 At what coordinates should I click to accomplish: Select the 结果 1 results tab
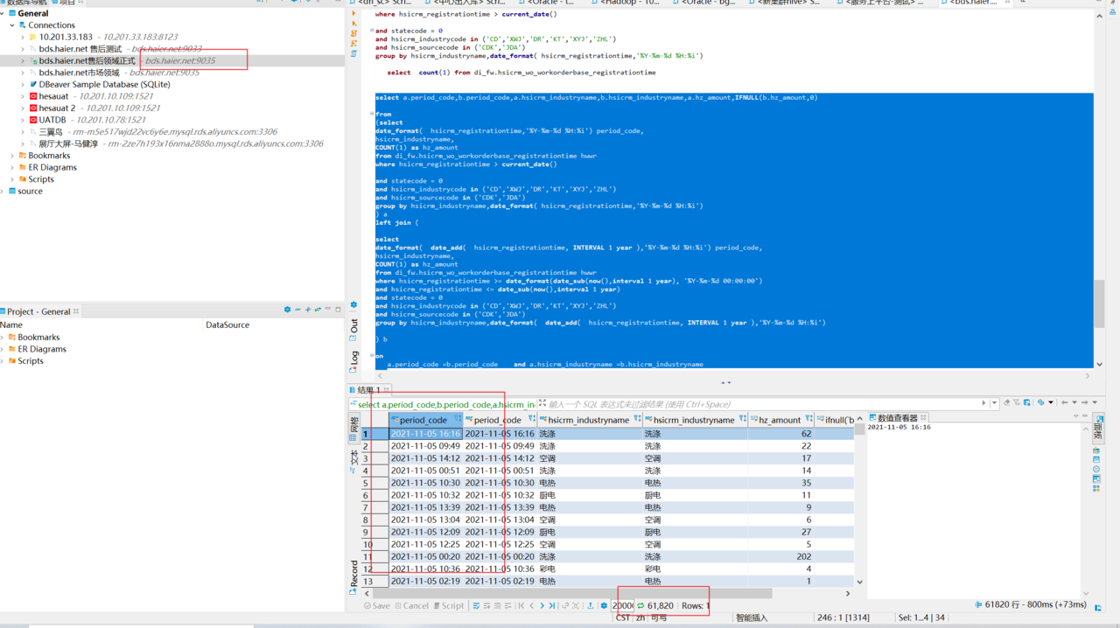(x=368, y=390)
